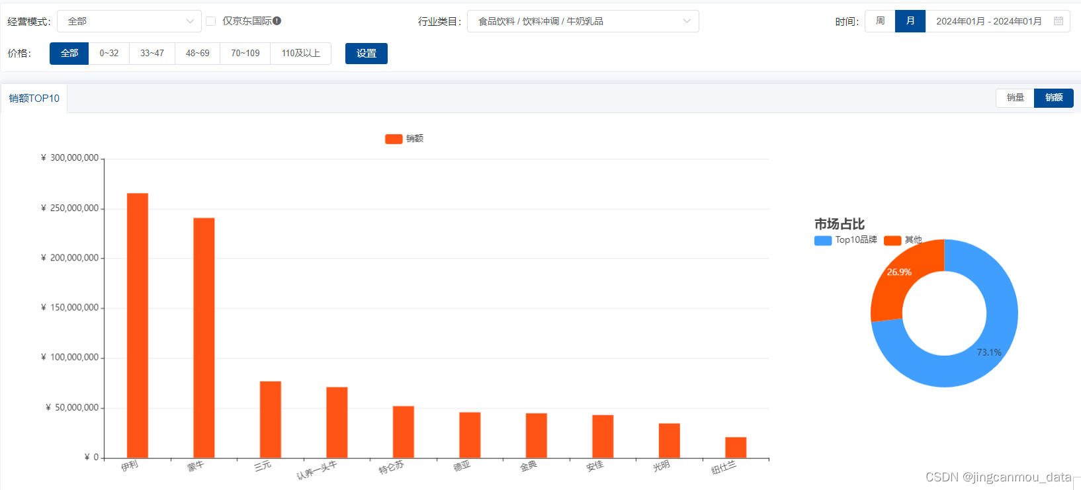Choose the 48~69 price range
Viewport: 1081px width, 490px height.
tap(198, 54)
